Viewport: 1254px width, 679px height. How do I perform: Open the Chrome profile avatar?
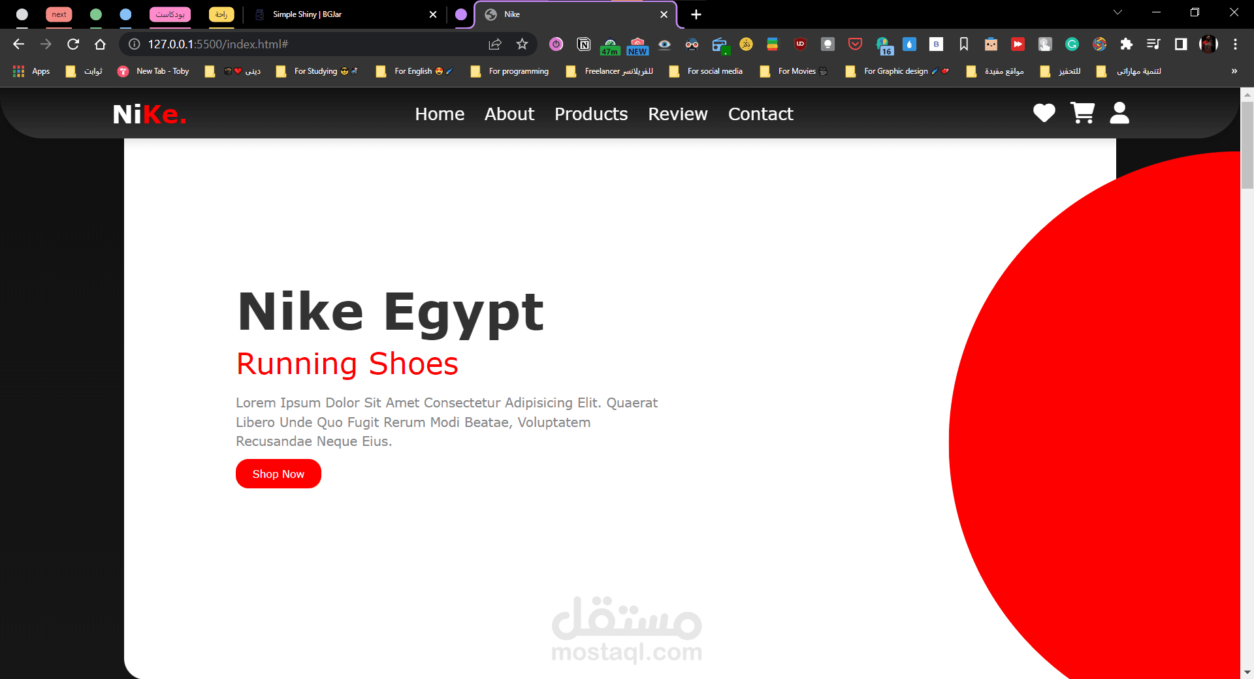pyautogui.click(x=1208, y=44)
